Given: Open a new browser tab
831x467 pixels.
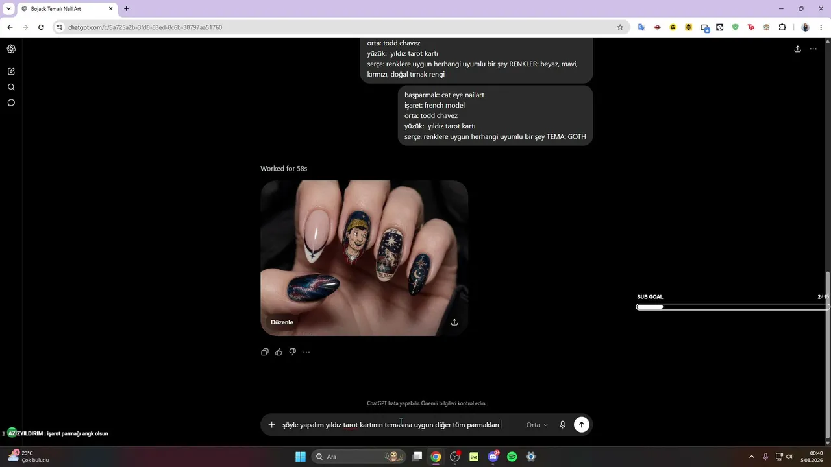Looking at the screenshot, I should 126,9.
